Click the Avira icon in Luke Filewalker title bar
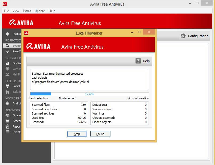This screenshot has height=165, width=215. tap(26, 33)
